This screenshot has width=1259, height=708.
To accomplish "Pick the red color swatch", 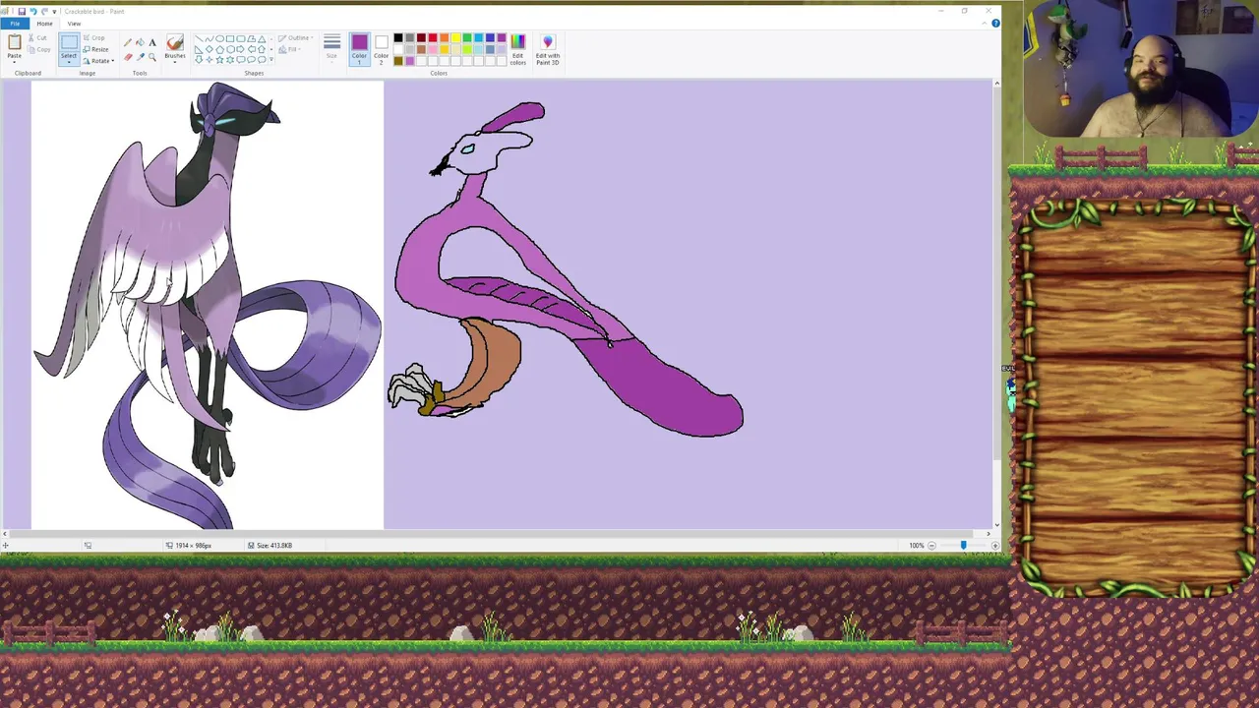I will (x=433, y=37).
